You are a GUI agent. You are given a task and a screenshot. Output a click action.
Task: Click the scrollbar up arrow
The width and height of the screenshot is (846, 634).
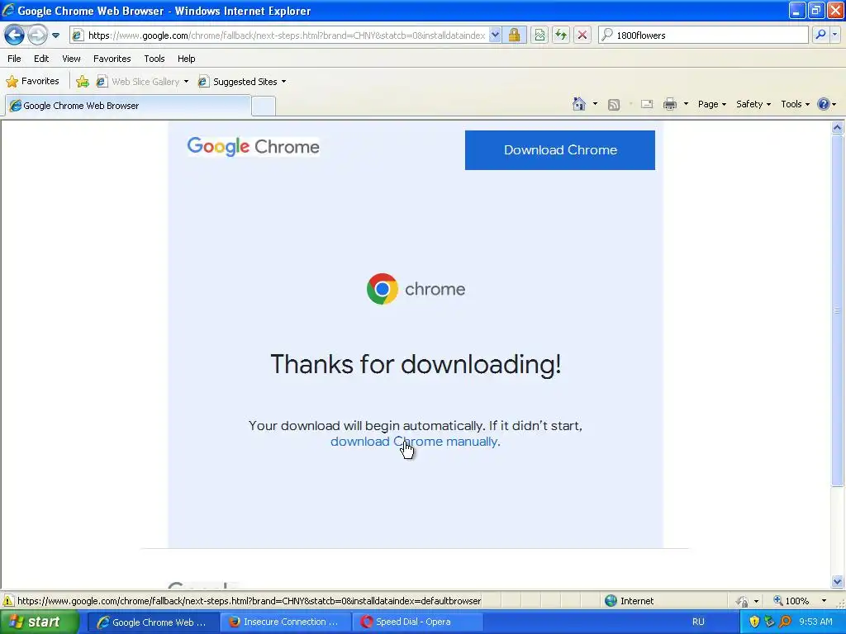[838, 128]
